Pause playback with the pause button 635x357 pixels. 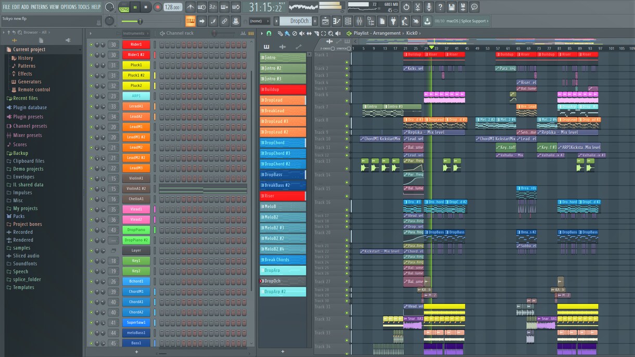(135, 7)
